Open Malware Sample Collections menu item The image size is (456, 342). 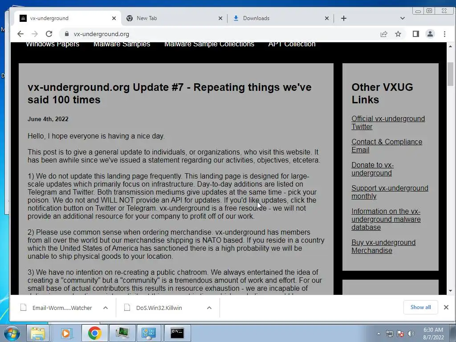(209, 44)
